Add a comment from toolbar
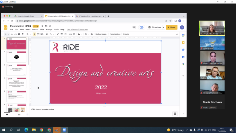The image size is (236, 133). (x=74, y=34)
